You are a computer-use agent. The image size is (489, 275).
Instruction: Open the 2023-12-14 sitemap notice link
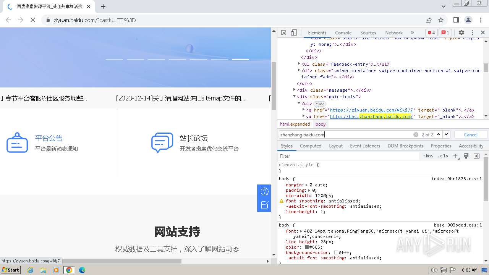click(x=181, y=98)
